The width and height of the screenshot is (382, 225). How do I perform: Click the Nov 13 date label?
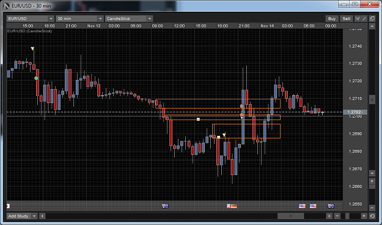click(x=94, y=26)
